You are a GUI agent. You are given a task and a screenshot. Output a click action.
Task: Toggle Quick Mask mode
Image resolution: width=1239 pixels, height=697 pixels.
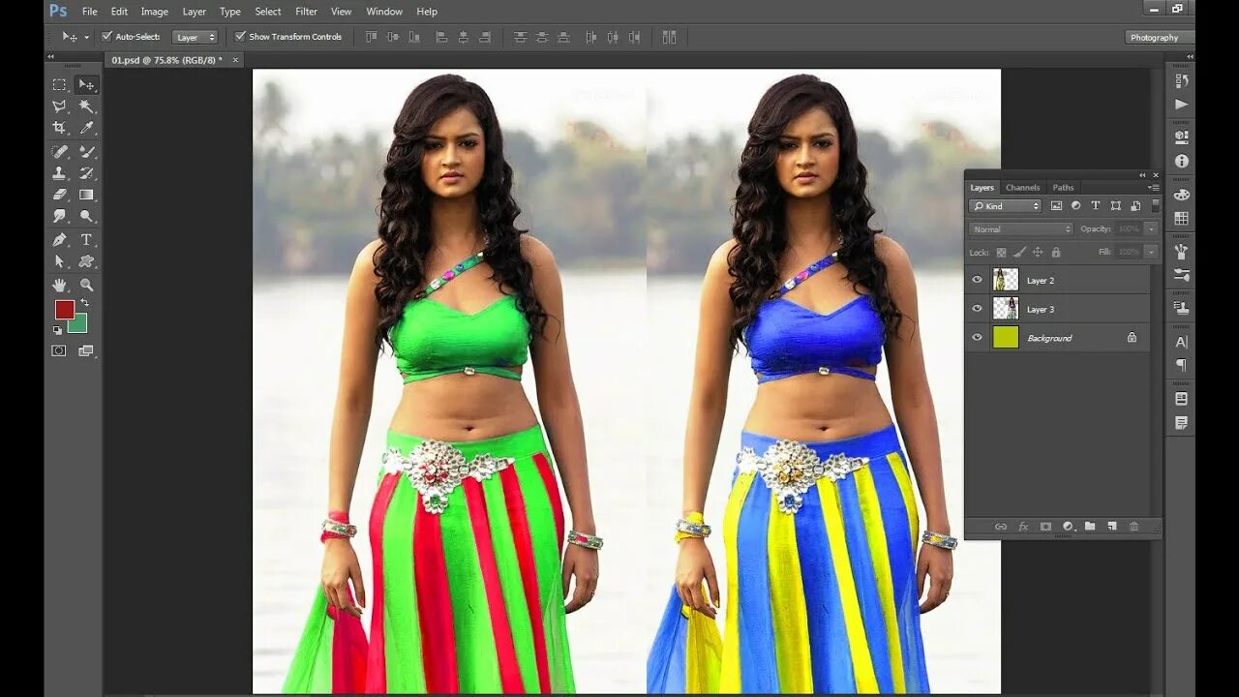click(x=59, y=350)
